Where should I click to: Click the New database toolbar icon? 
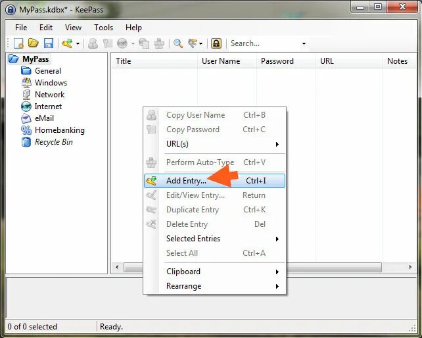pyautogui.click(x=18, y=43)
